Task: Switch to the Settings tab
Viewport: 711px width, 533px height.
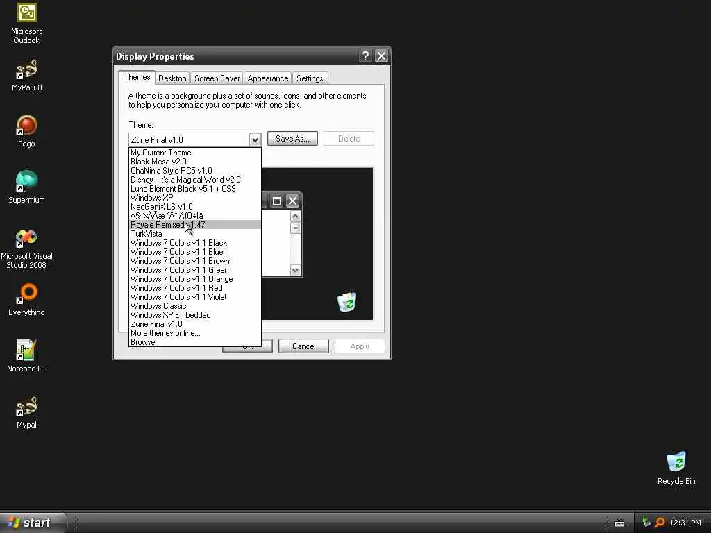Action: coord(310,78)
